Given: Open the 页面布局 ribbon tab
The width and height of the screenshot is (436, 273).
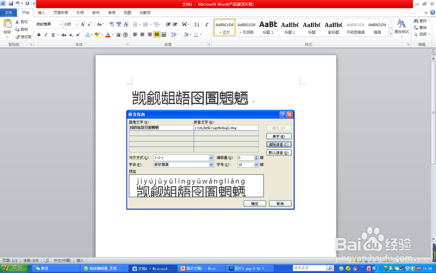Looking at the screenshot, I should click(x=61, y=12).
